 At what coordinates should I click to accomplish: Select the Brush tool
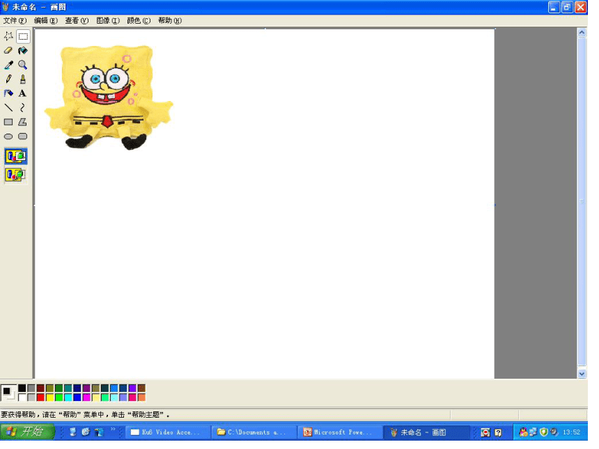(x=23, y=79)
